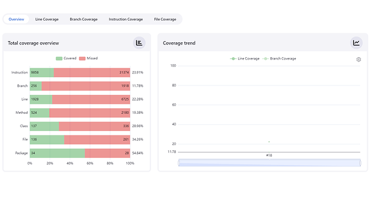The width and height of the screenshot is (383, 201).
Task: Open the Instruction Coverage tab
Action: [x=125, y=19]
